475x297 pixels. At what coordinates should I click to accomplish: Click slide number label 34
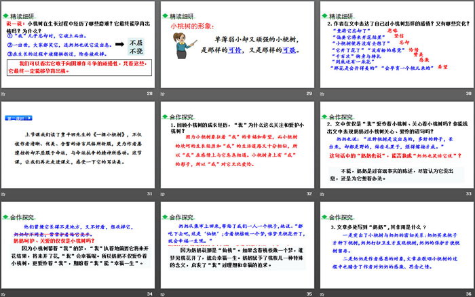(150, 294)
